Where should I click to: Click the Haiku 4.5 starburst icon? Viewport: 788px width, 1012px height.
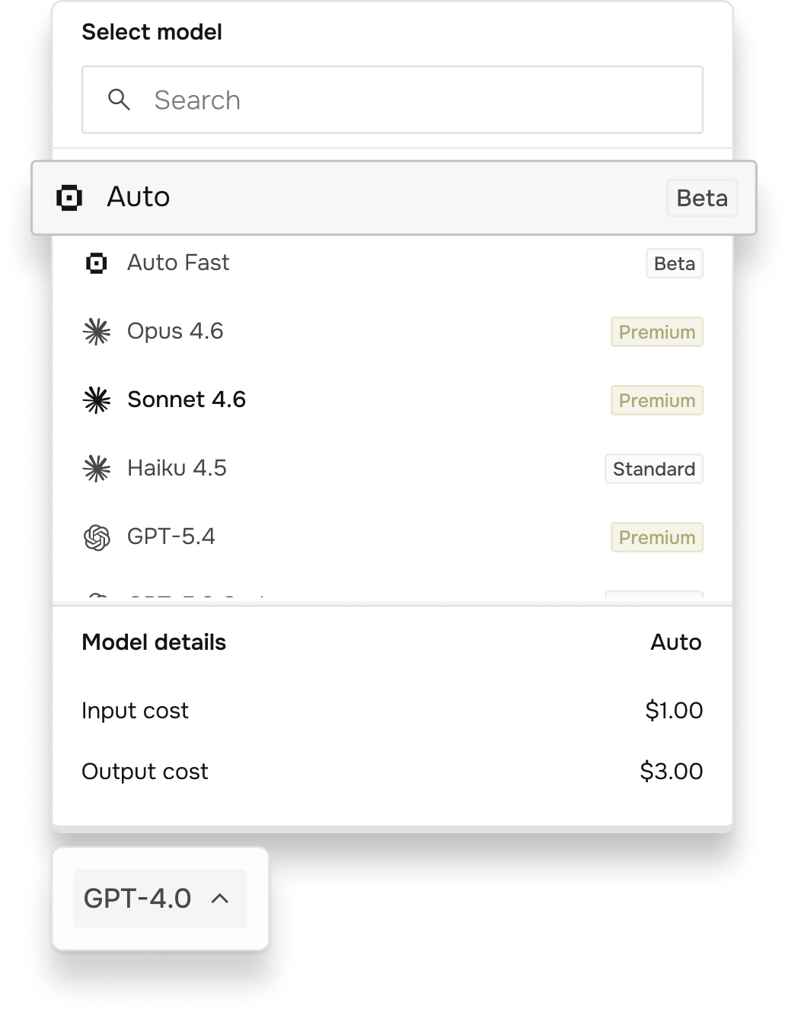click(97, 469)
